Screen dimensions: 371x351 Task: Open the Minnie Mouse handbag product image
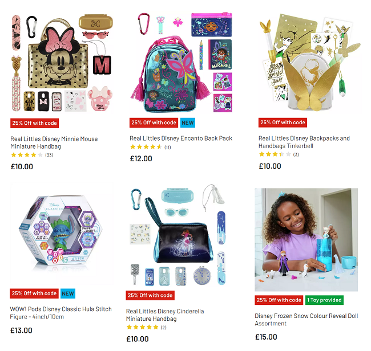(62, 63)
